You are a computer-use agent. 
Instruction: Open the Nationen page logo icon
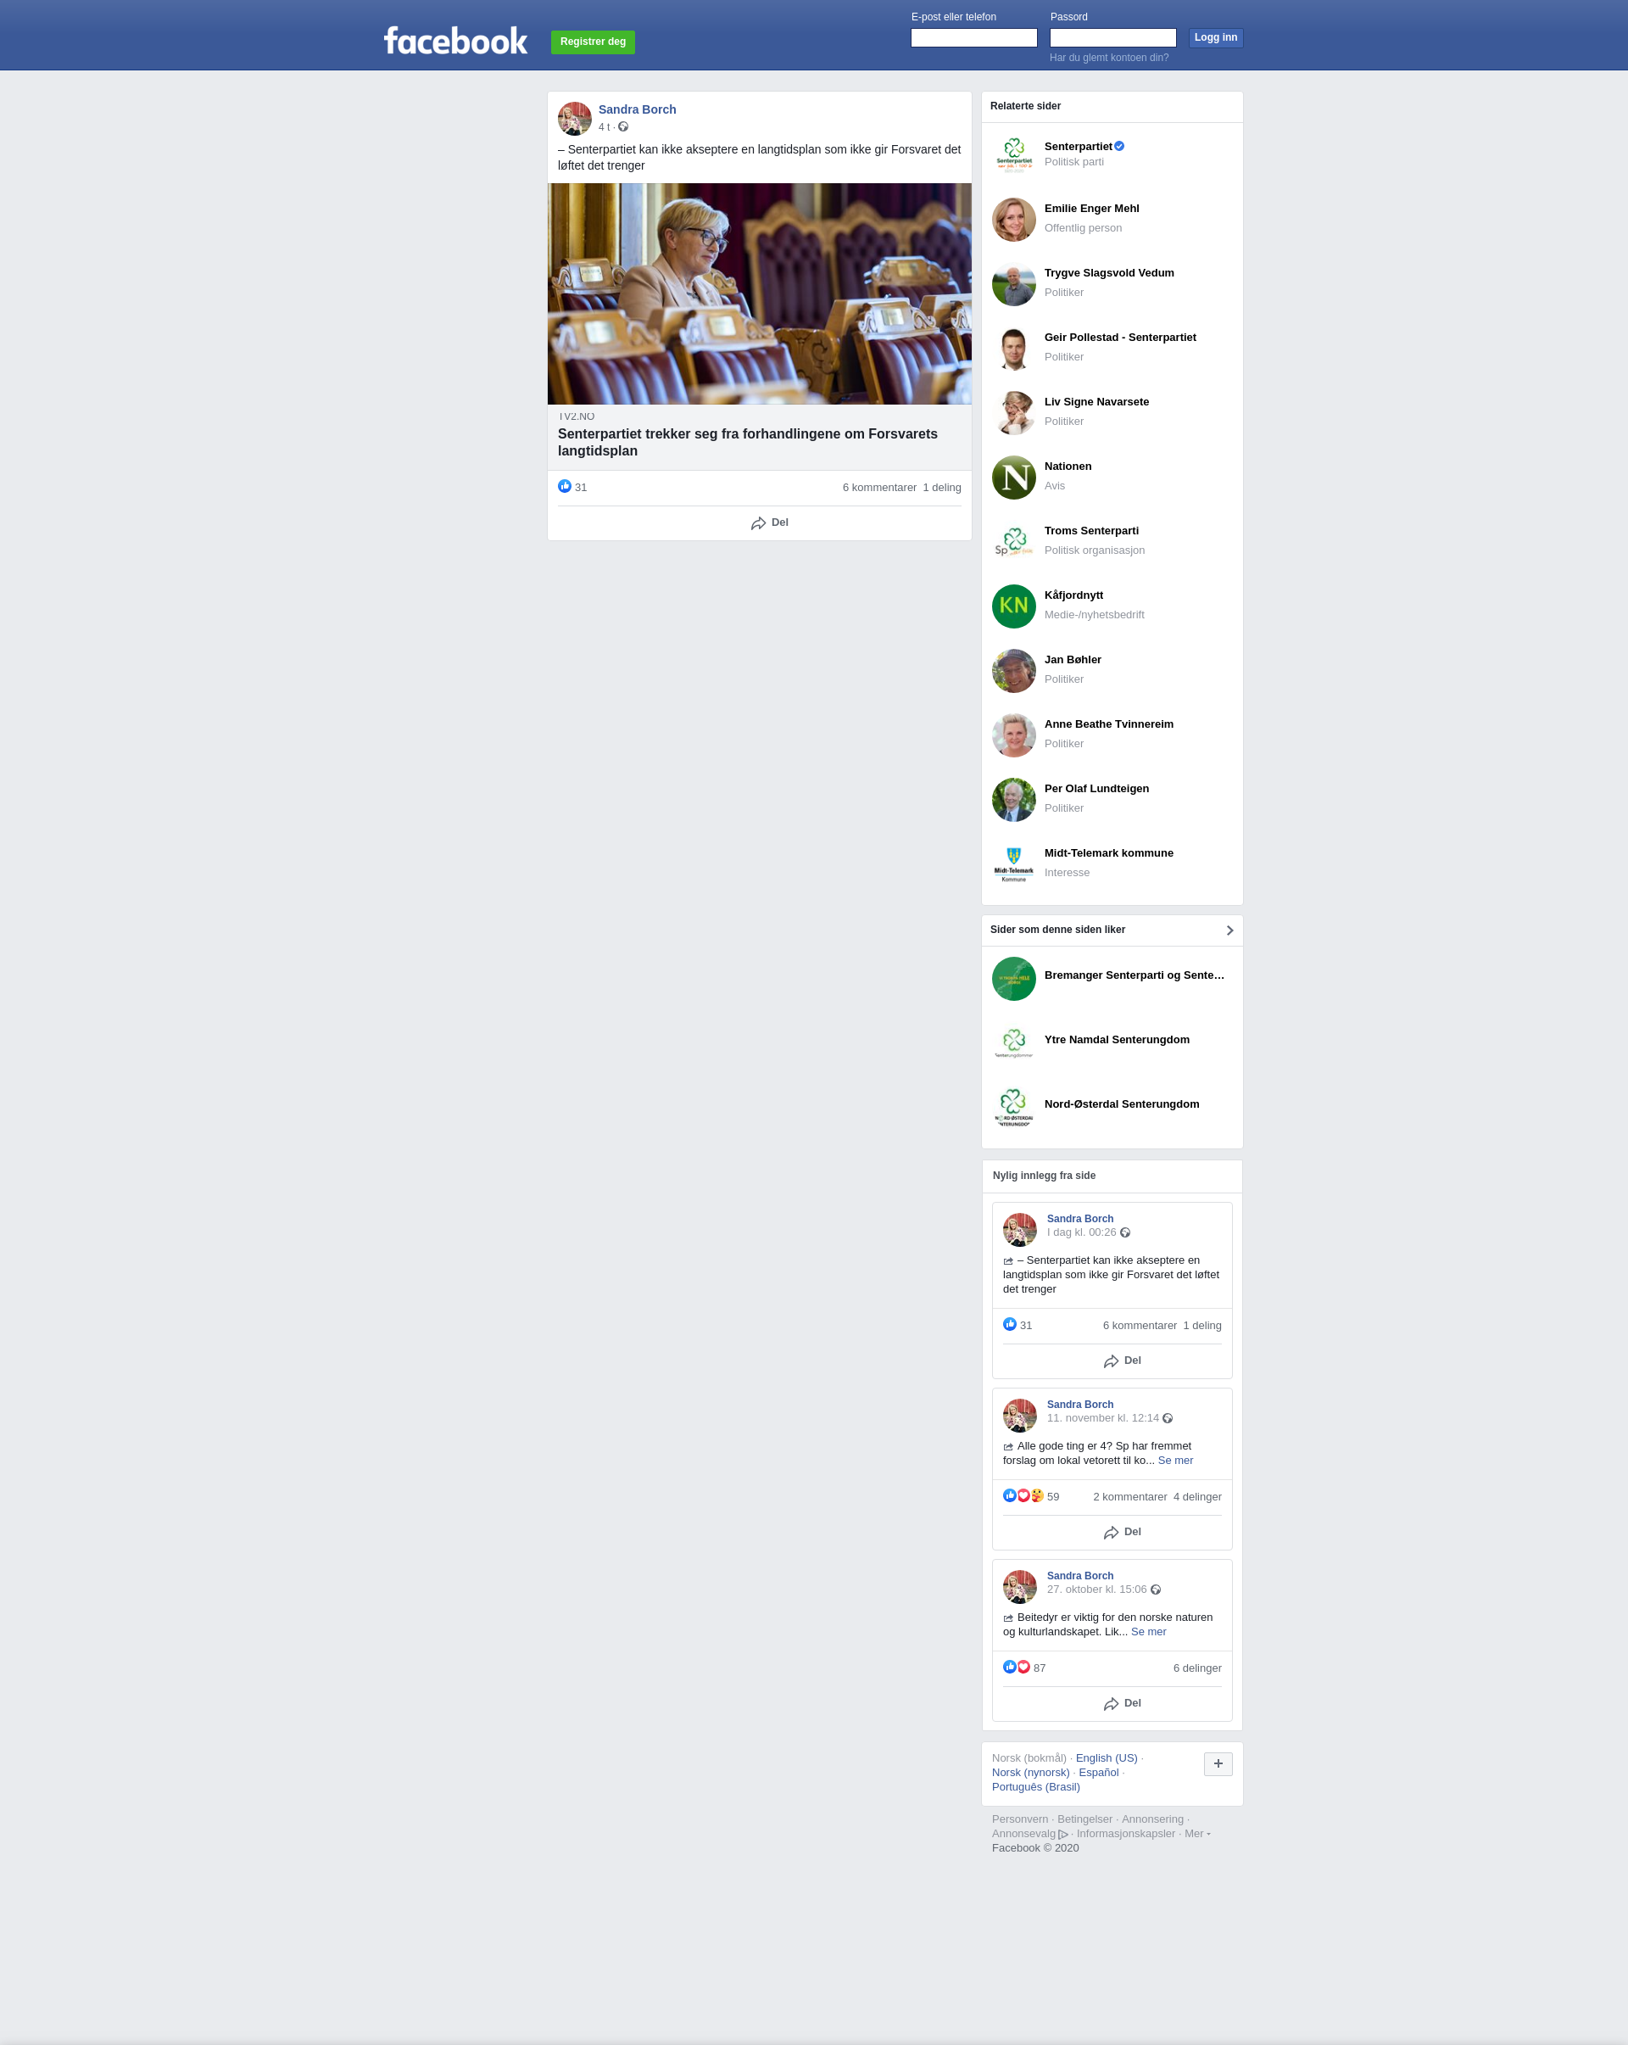(1013, 477)
